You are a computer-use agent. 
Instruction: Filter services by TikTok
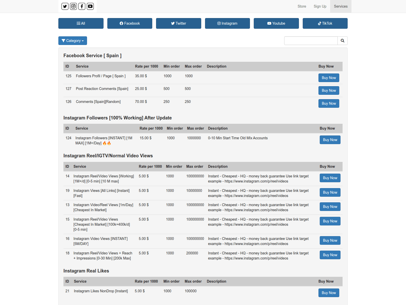tap(325, 23)
